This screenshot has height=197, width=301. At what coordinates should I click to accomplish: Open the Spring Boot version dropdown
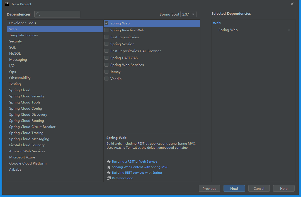pos(188,14)
